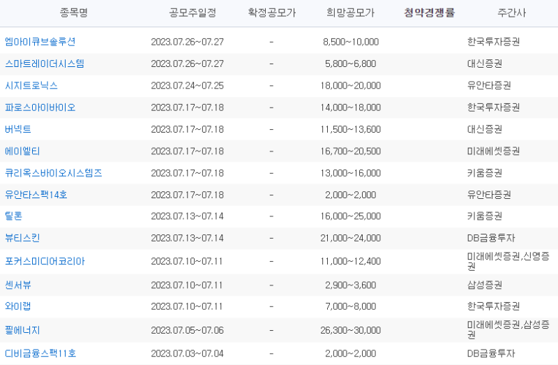Click the 주간사 column header
This screenshot has width=558, height=365.
511,13
